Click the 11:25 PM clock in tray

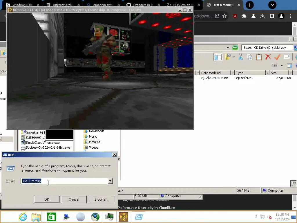tap(282, 215)
